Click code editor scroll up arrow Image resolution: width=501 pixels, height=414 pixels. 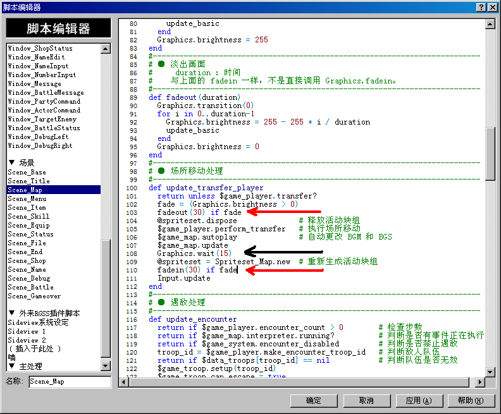490,24
